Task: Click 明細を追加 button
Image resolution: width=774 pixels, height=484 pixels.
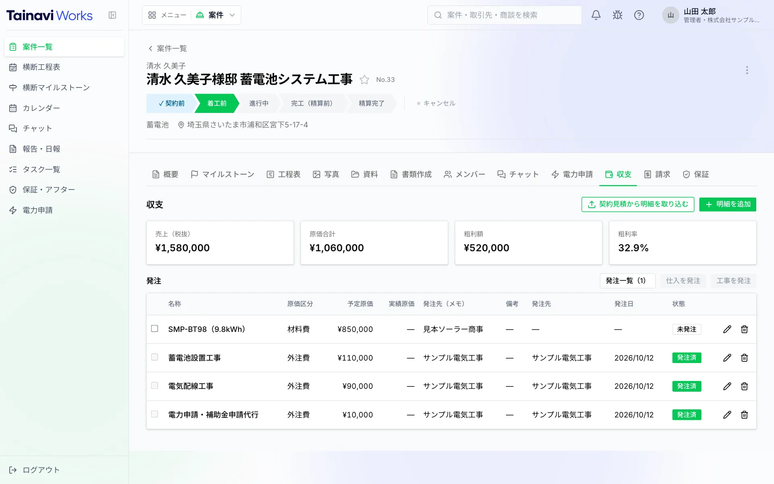Action: tap(728, 204)
